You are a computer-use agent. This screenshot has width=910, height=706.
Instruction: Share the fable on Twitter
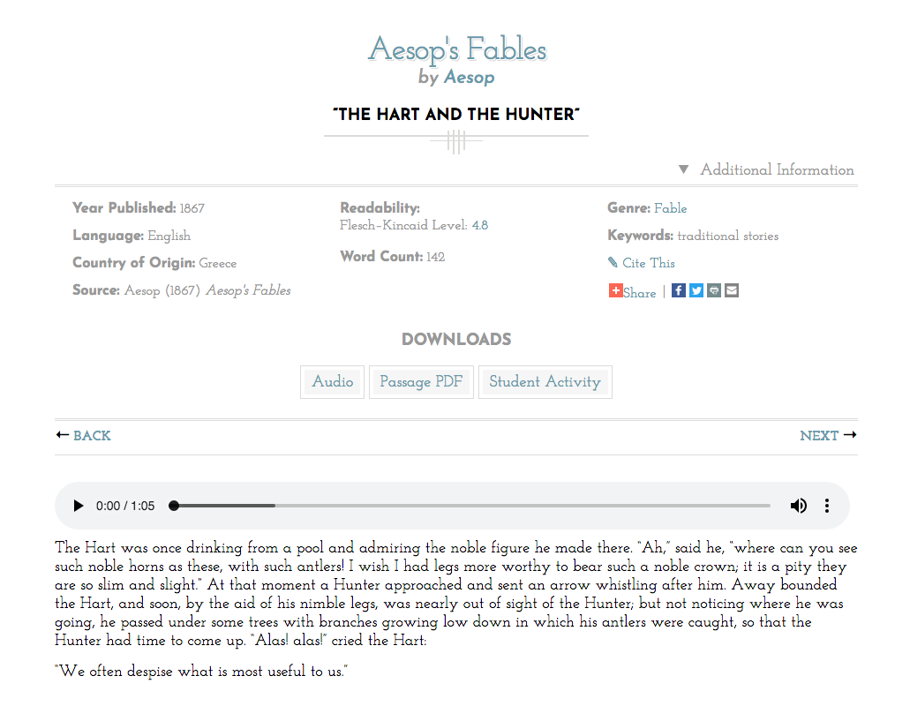click(696, 290)
